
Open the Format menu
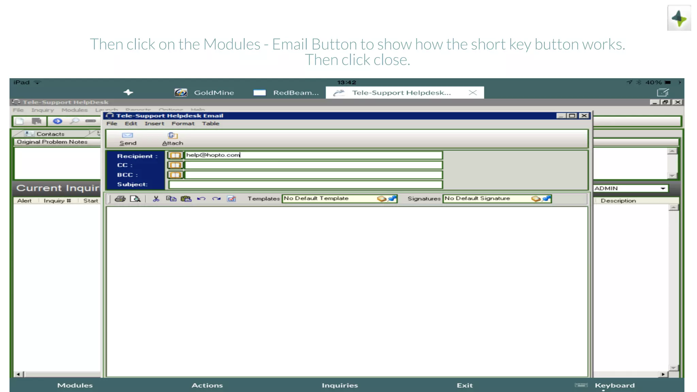click(183, 124)
